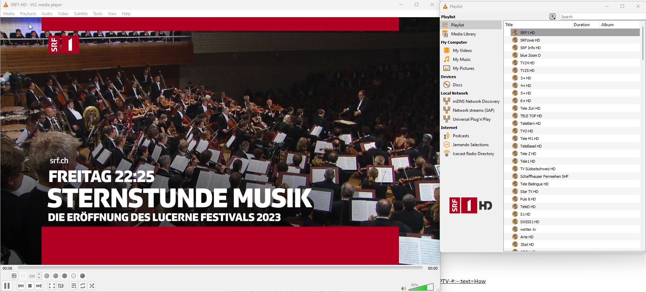Change playlist view mode icon beside Search
The image size is (646, 292).
tap(553, 17)
